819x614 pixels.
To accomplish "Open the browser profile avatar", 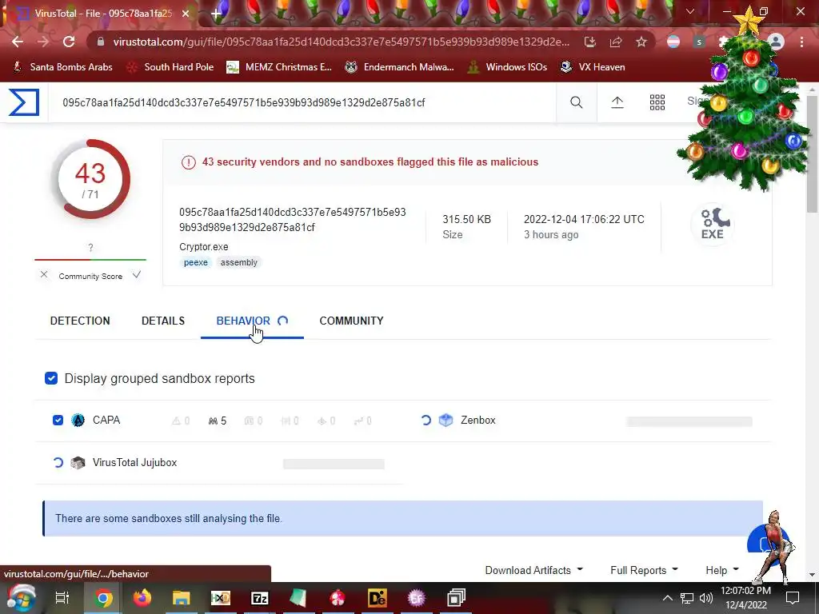I will click(776, 42).
